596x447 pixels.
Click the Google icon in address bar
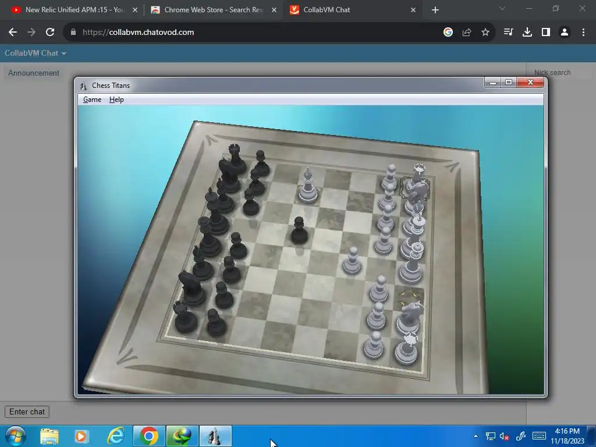448,33
